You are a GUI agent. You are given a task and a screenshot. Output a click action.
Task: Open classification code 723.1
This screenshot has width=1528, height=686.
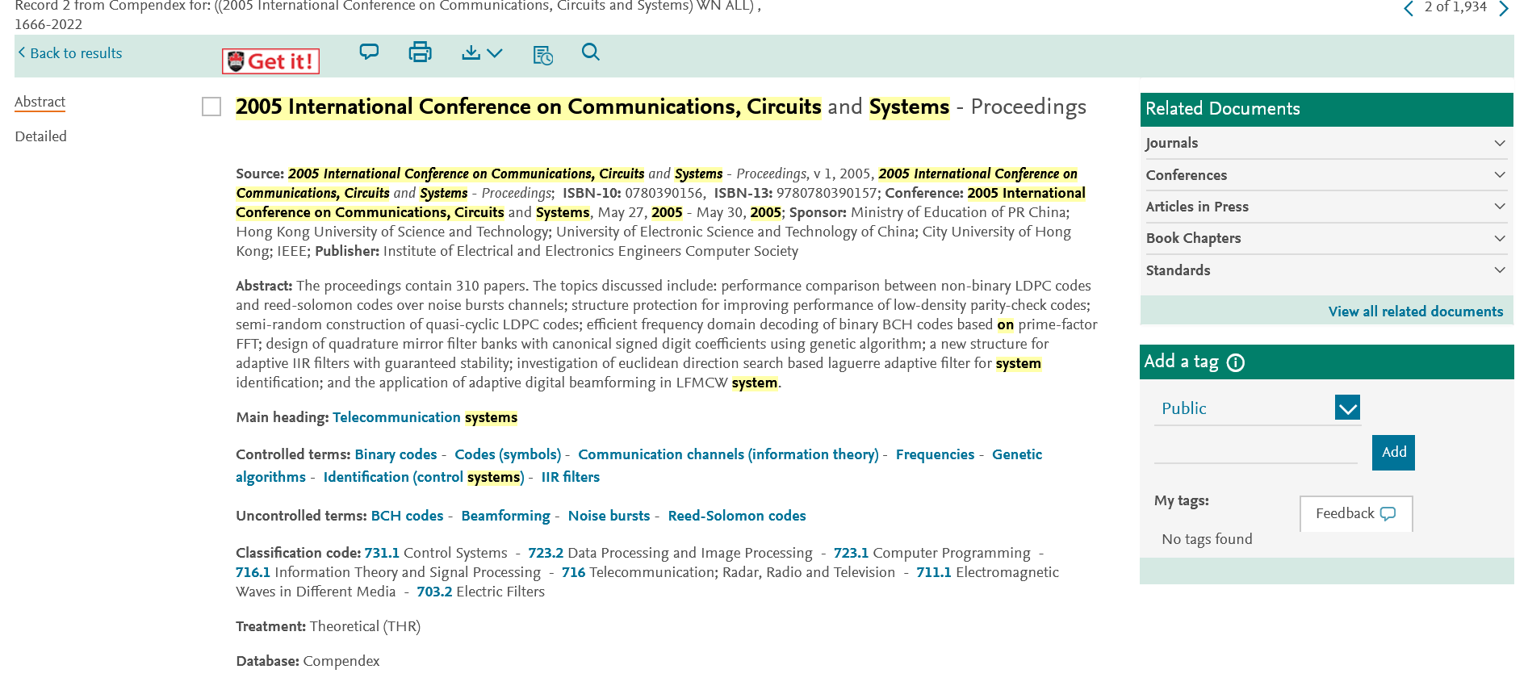851,553
